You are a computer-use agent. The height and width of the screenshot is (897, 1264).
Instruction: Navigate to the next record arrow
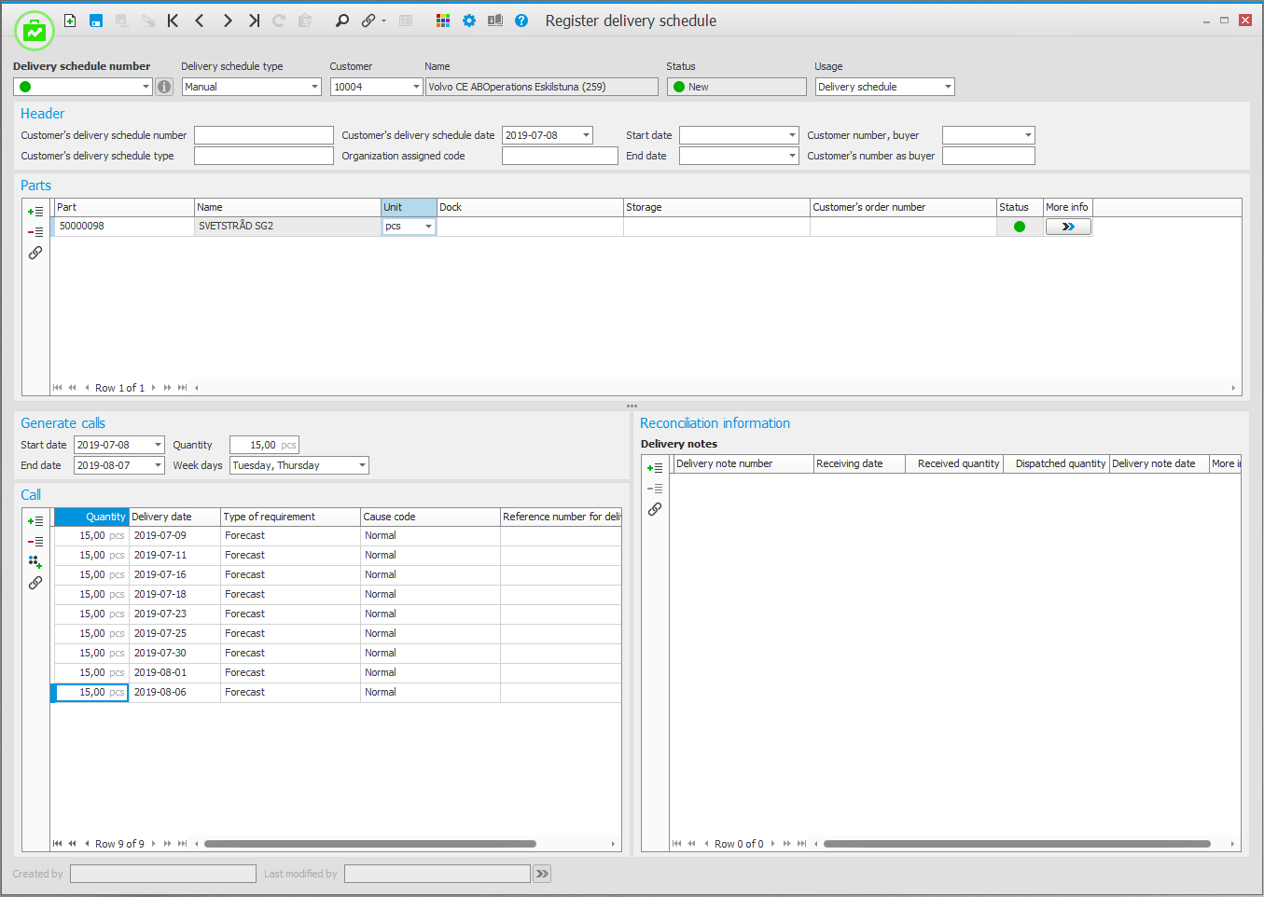[227, 21]
